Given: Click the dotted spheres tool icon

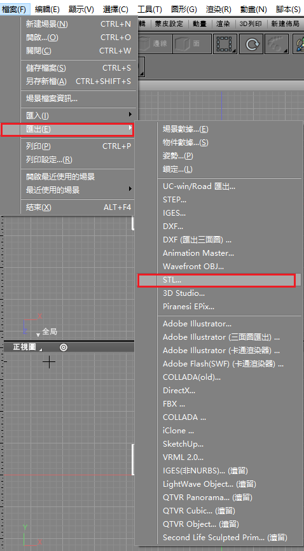Looking at the screenshot, I should click(x=277, y=43).
